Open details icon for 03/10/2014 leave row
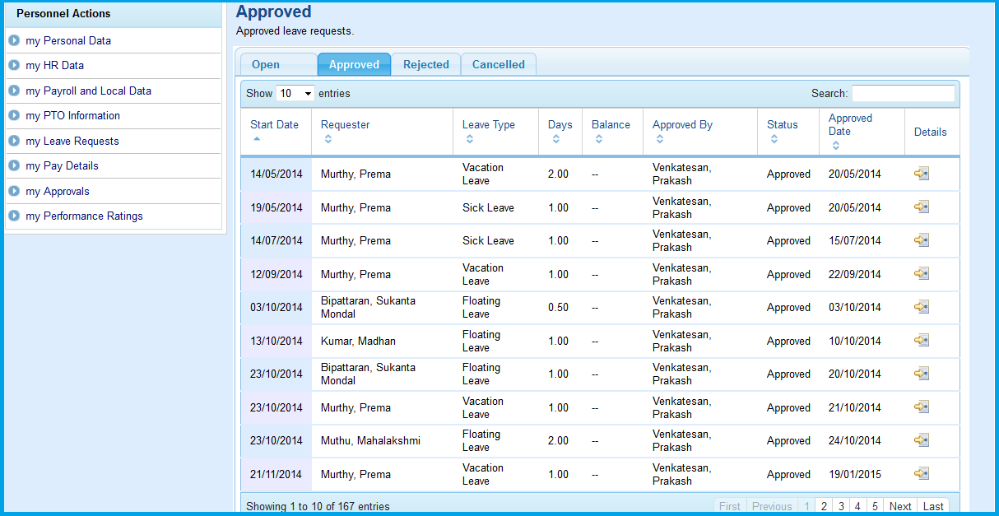 pos(922,307)
